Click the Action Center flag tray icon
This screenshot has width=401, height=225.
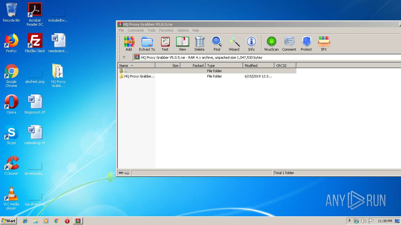tap(371, 221)
